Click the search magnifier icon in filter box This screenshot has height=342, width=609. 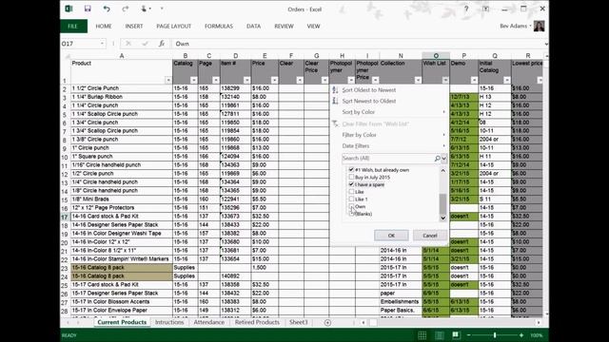(438, 159)
